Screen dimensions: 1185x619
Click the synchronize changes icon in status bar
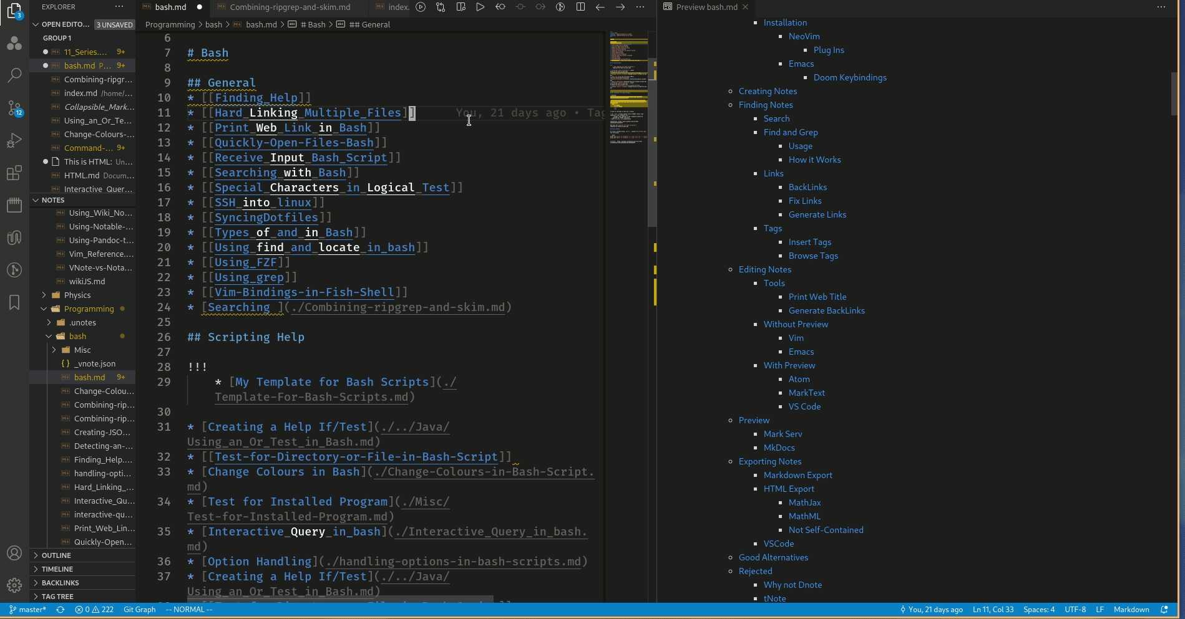coord(61,610)
